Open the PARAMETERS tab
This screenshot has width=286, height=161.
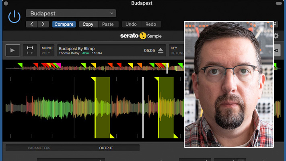39,148
